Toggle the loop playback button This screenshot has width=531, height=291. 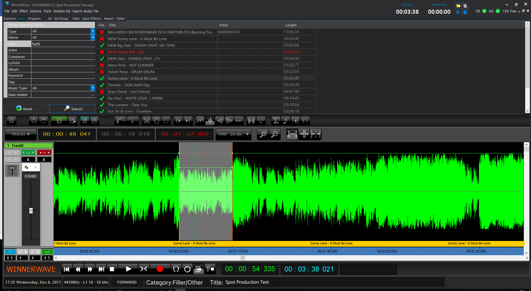(187, 269)
